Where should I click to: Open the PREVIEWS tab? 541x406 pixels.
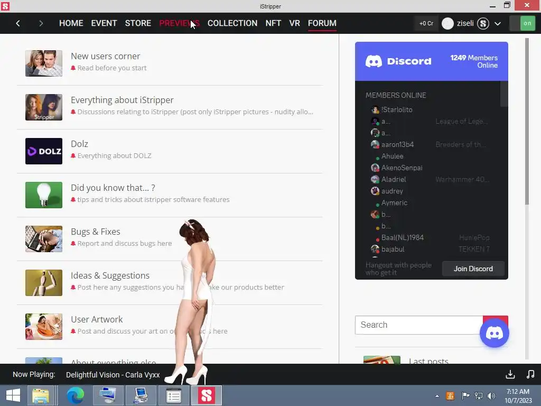180,23
